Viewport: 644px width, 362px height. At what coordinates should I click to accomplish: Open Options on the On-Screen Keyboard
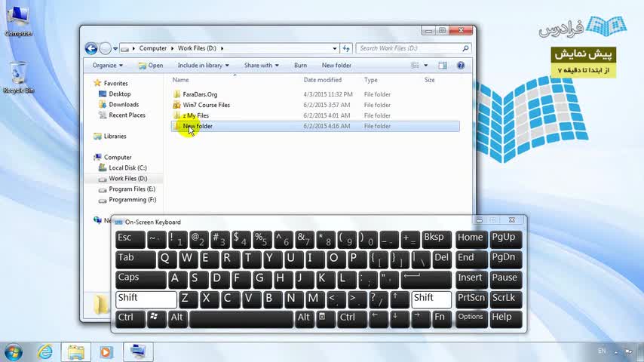coord(471,319)
